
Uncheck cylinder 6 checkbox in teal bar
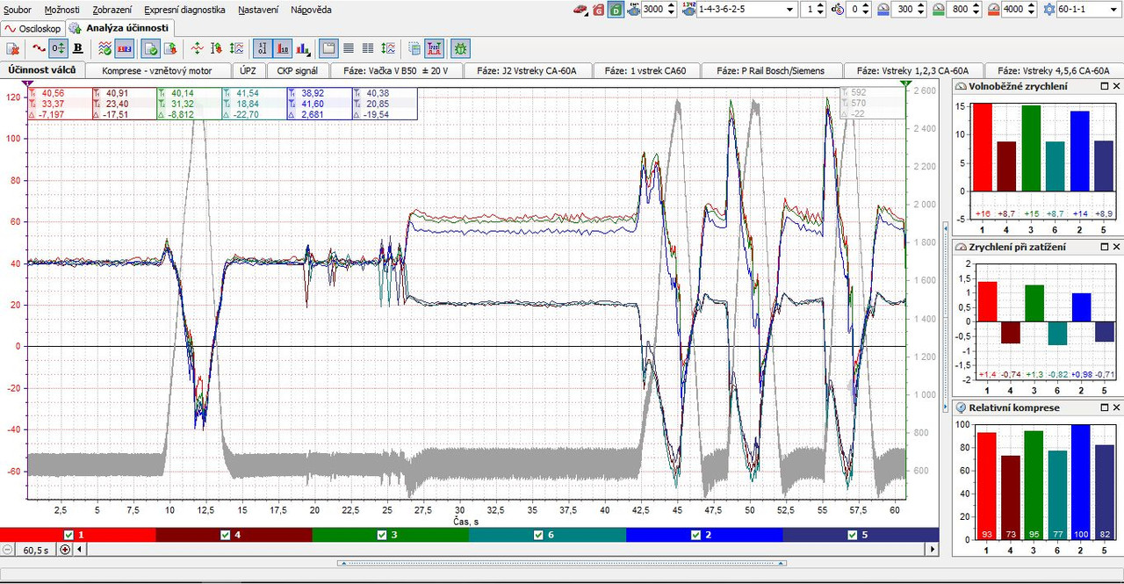538,535
